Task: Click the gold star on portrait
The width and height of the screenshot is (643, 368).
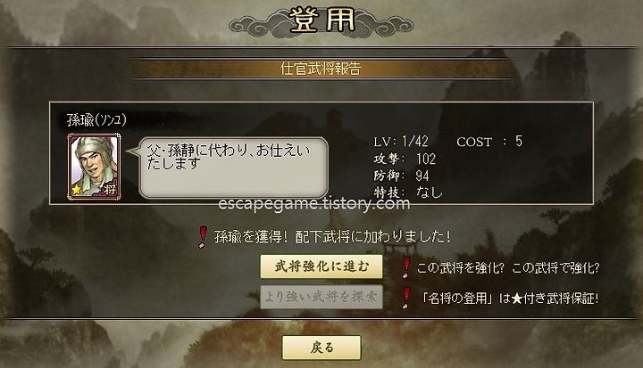Action: point(76,190)
